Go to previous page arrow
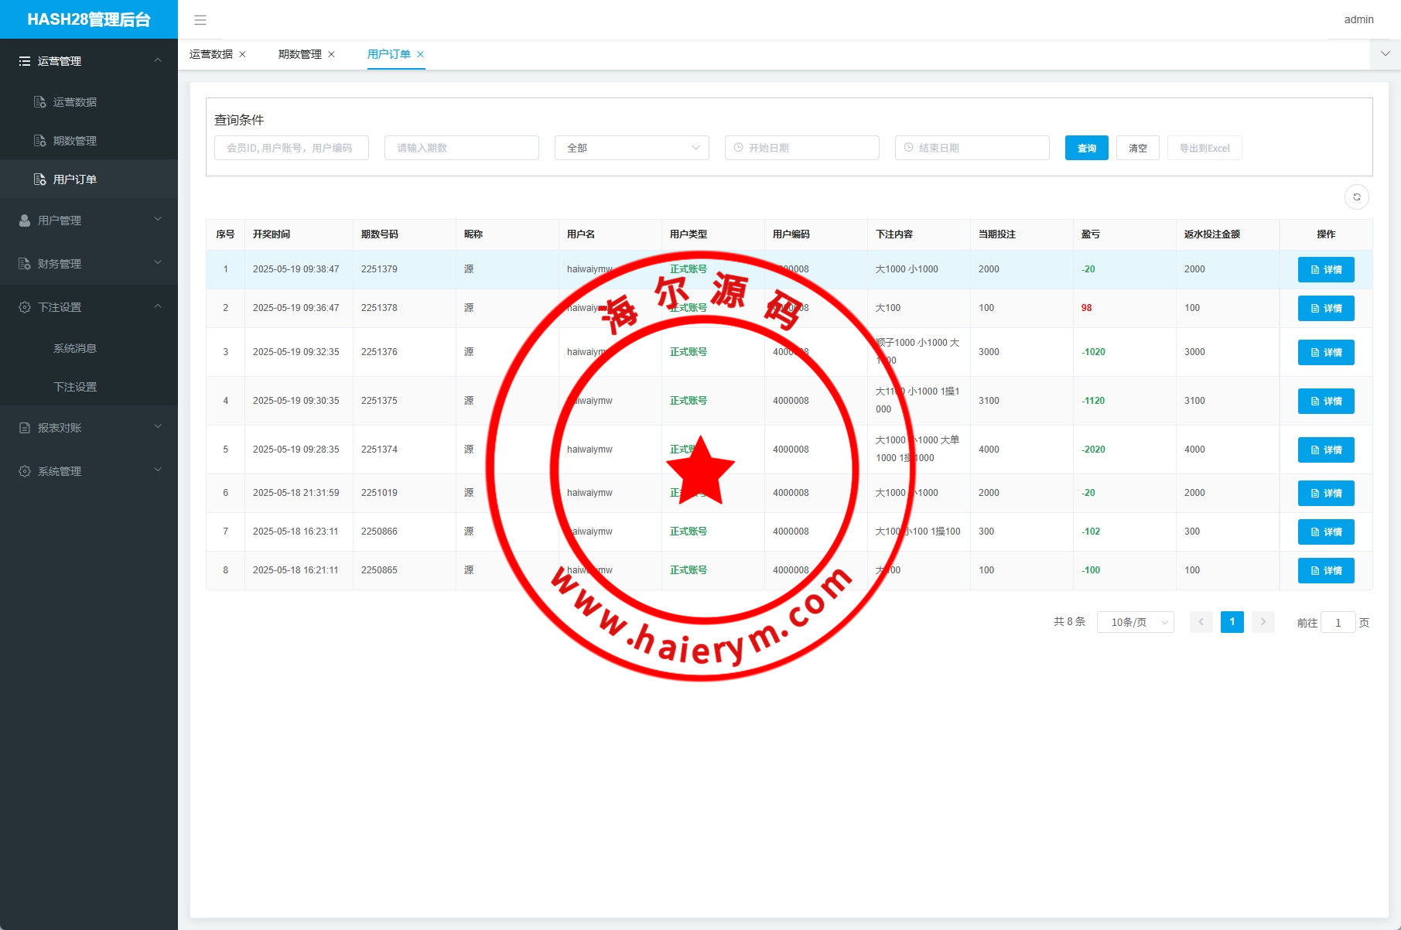Screen dimensions: 1401x930 click(x=1201, y=622)
